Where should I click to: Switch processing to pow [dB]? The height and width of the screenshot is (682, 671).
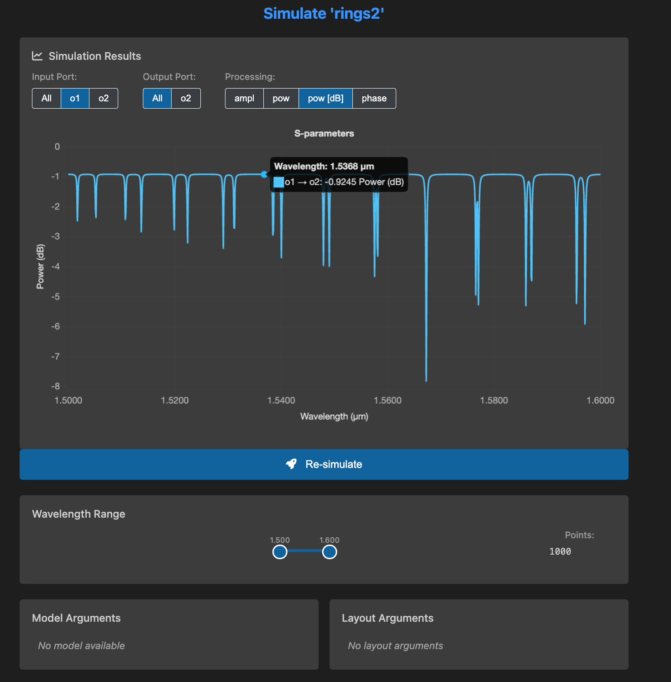(325, 98)
